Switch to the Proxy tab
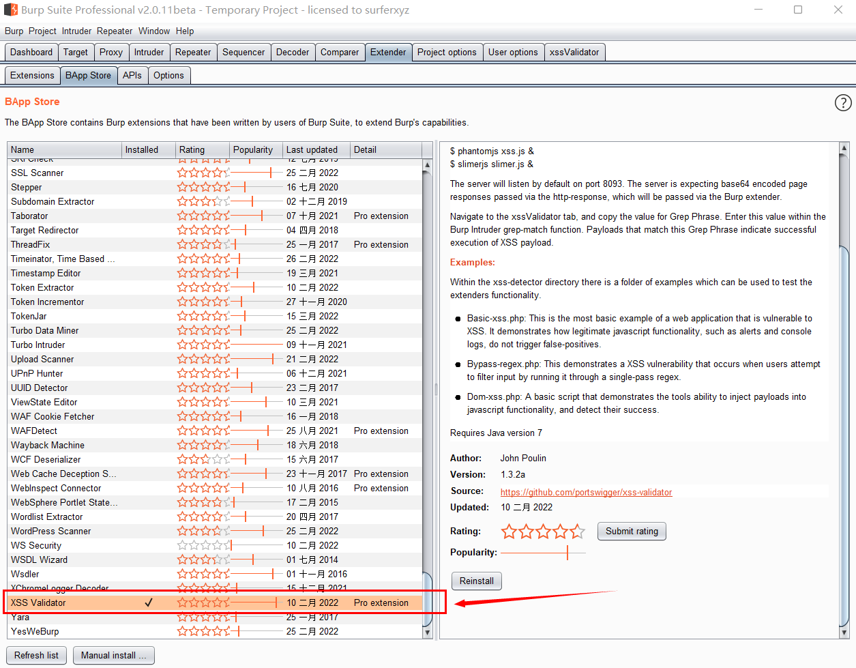This screenshot has width=856, height=668. (x=111, y=52)
